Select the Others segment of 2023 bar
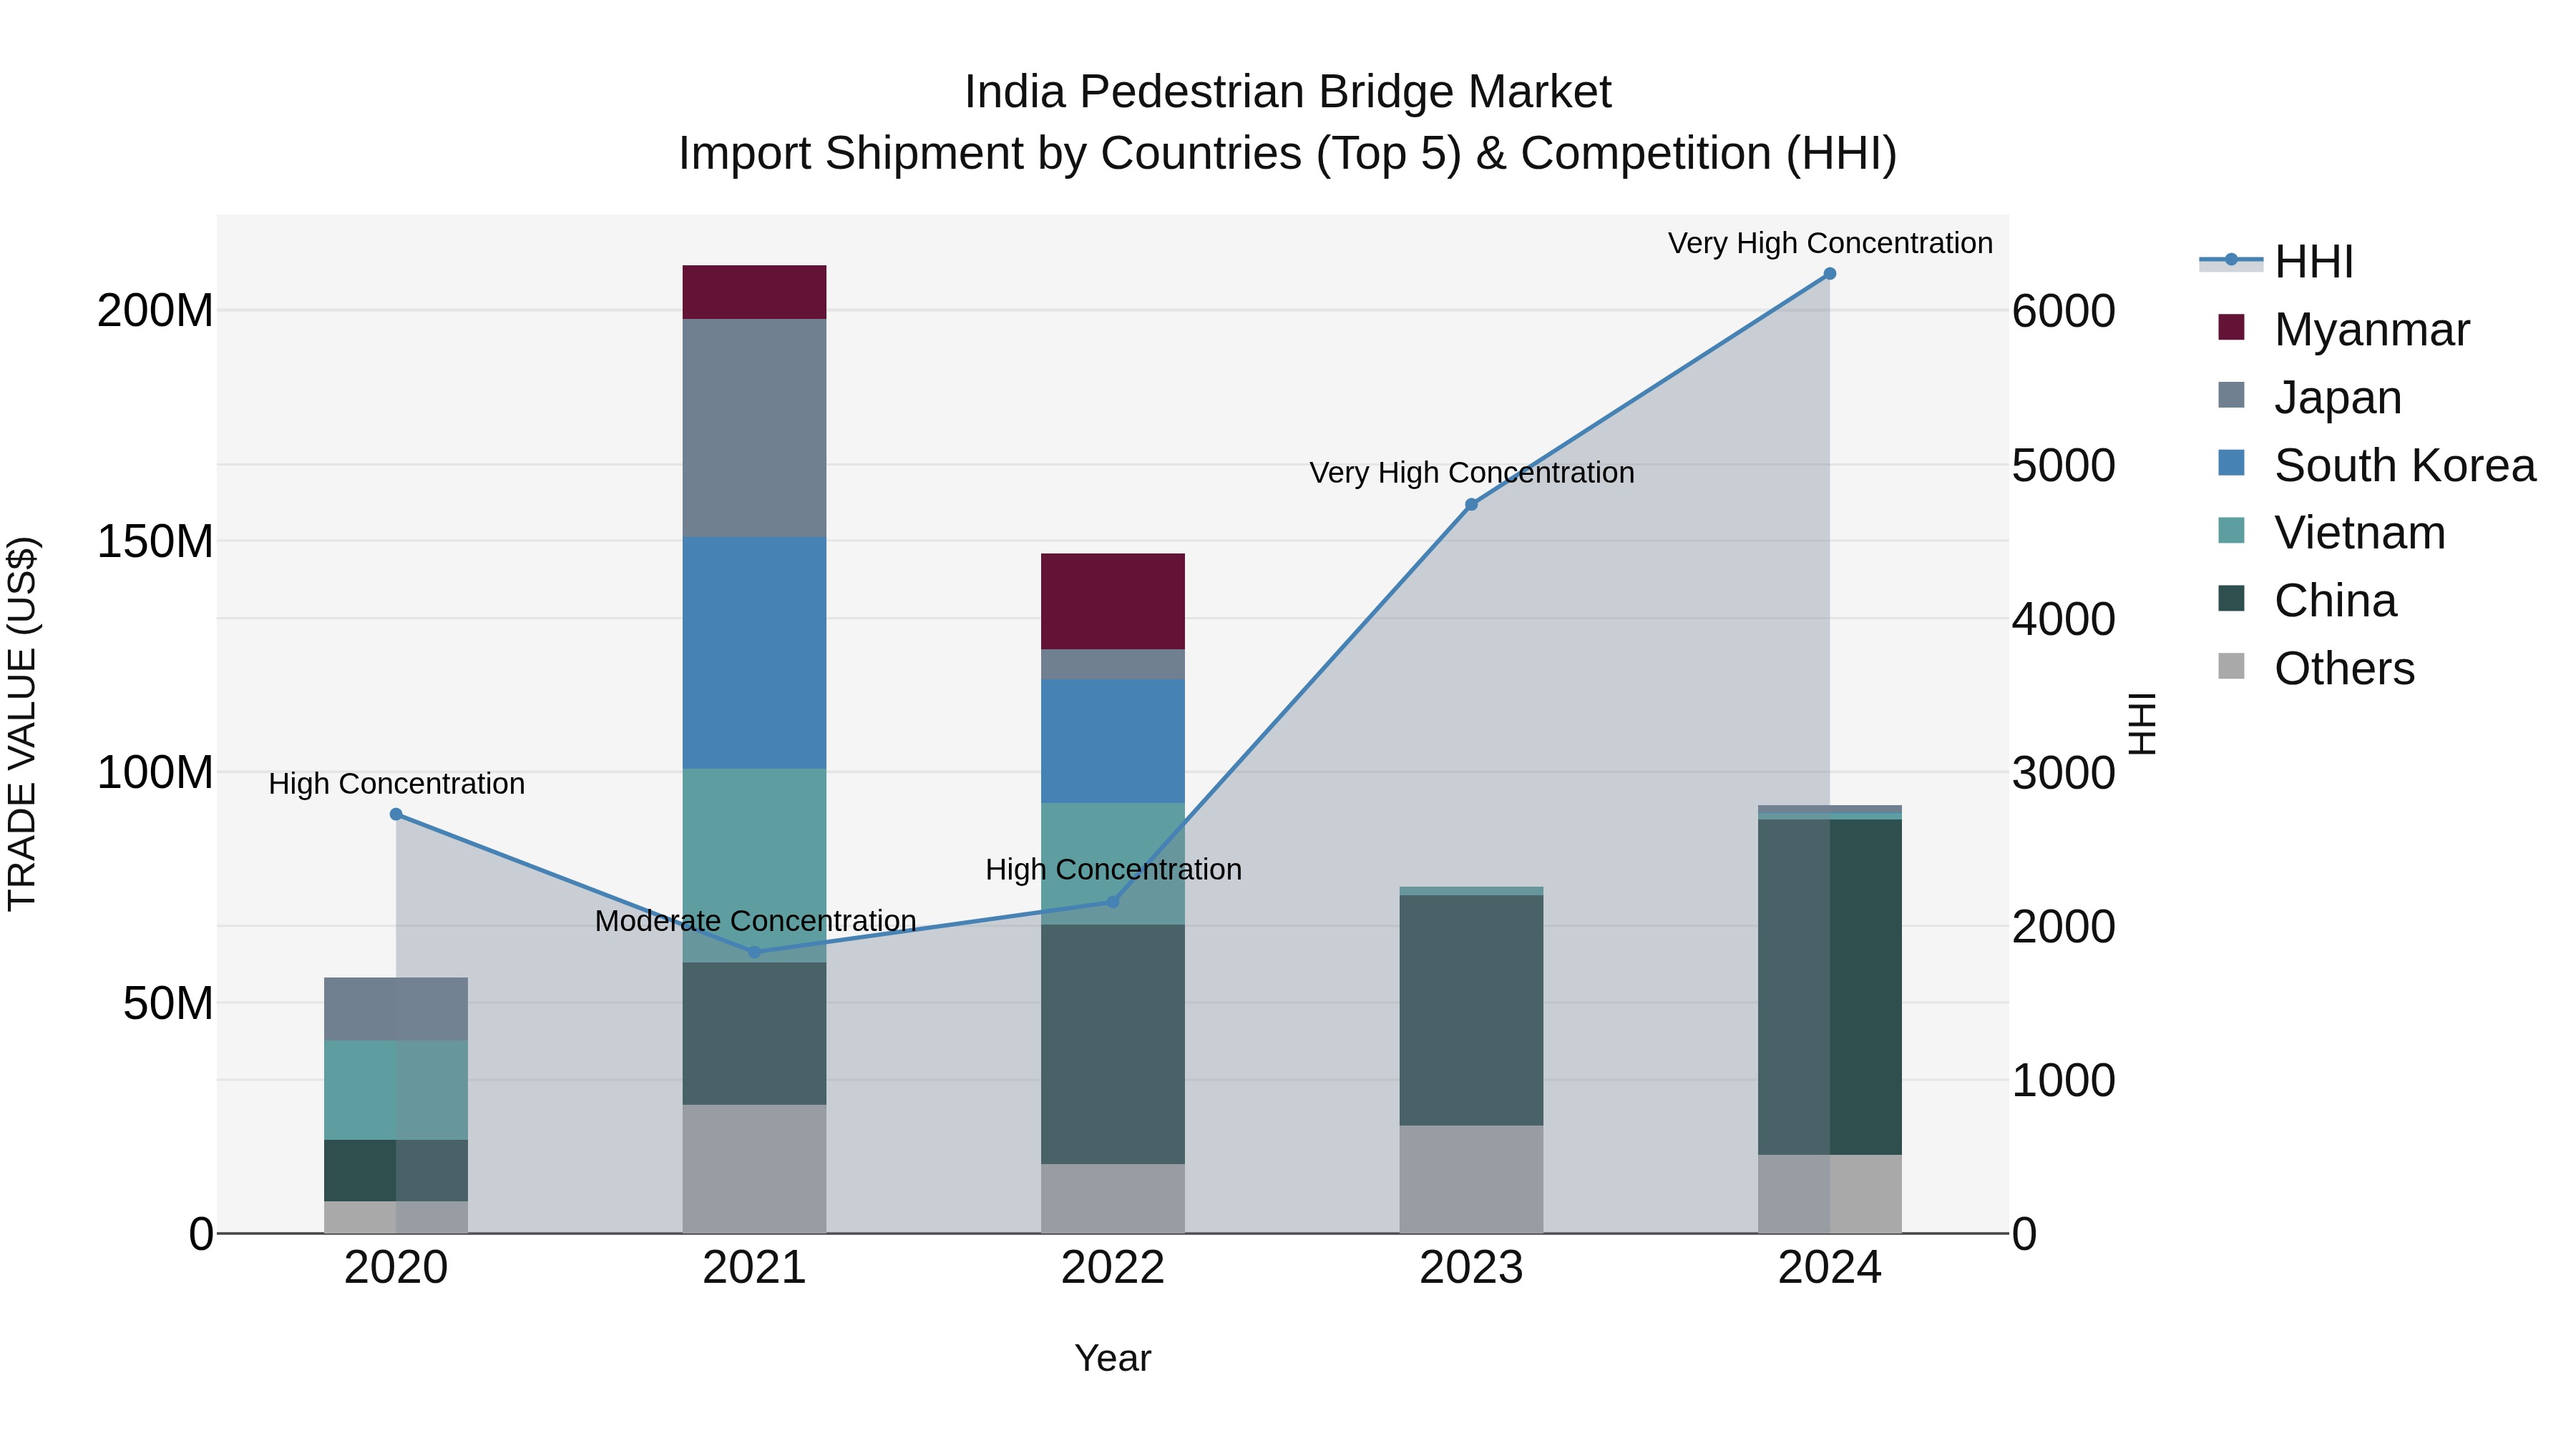 tap(1471, 1179)
